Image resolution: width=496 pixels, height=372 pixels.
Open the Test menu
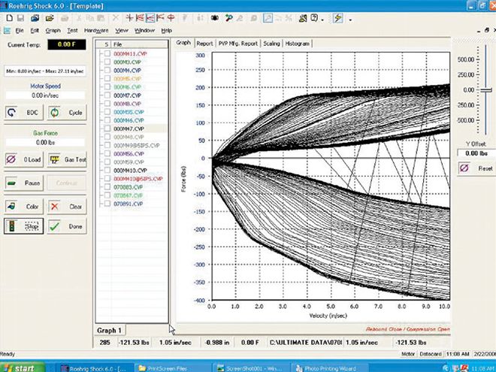(x=72, y=31)
